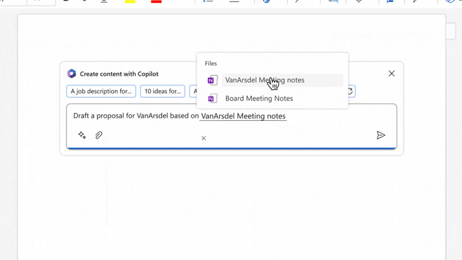The image size is (462, 260).
Task: Click the bulleted list button in top toolbar
Action: (208, 1)
